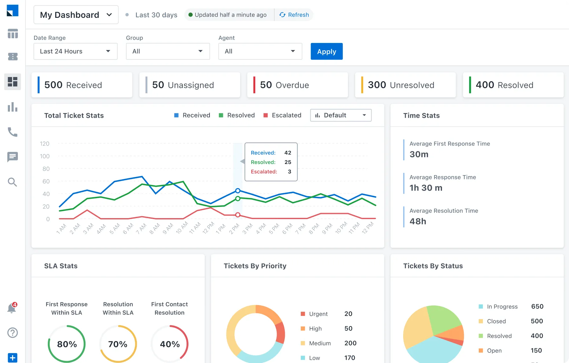Open the help question mark icon
The image size is (569, 363).
tap(12, 333)
